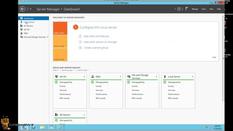Select DNS in the sidebar

tap(33, 33)
